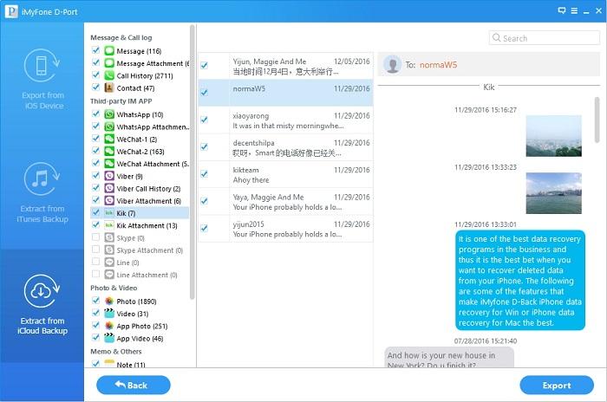Open the decentshilpa conversation
The height and width of the screenshot is (402, 607).
pos(285,147)
